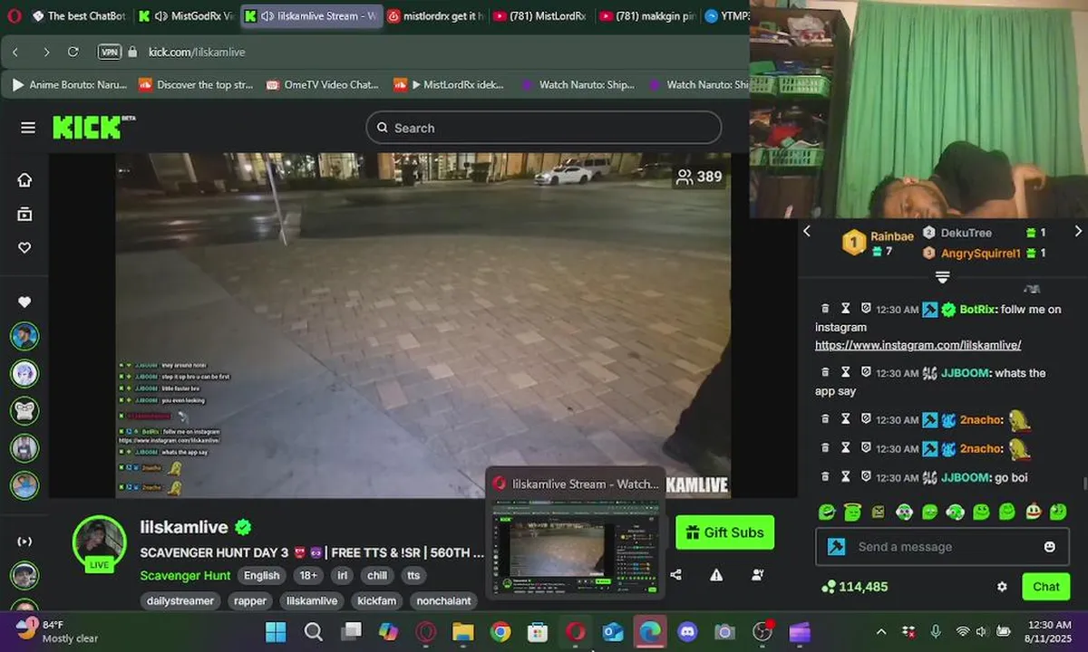Click the hammer chat identity badge in message box

(837, 547)
